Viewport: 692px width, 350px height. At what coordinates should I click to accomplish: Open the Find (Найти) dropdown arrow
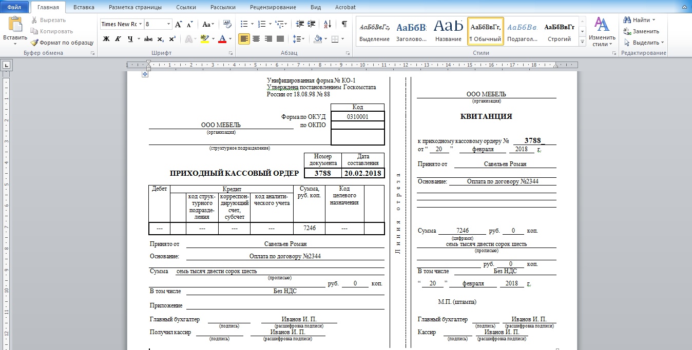[653, 20]
